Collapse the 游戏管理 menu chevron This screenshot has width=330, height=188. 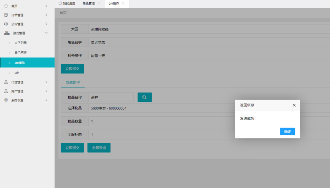coord(46,33)
